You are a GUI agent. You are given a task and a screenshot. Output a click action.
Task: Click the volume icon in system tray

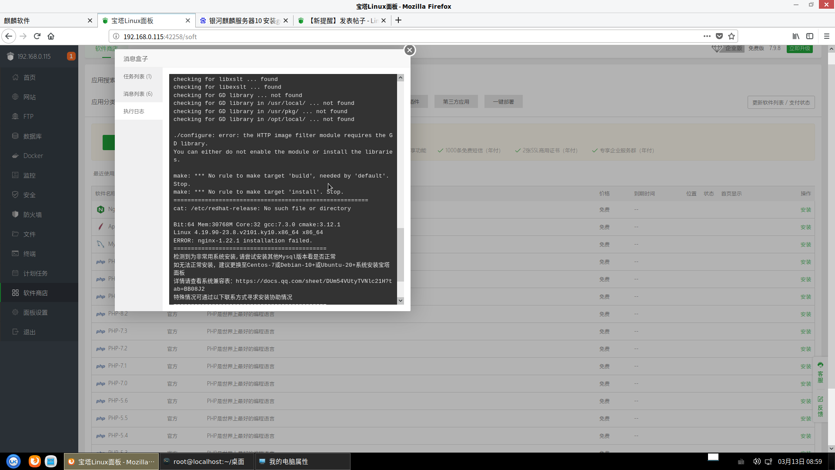(757, 461)
